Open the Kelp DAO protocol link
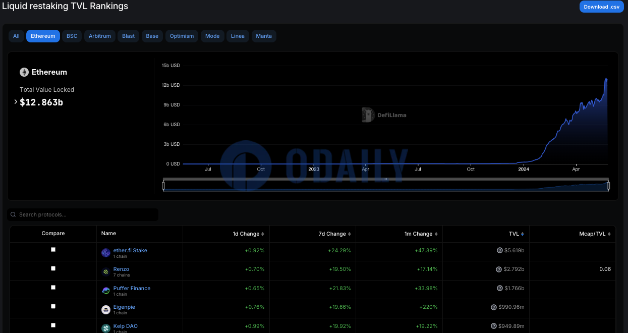Viewport: 628px width, 333px height. [126, 326]
